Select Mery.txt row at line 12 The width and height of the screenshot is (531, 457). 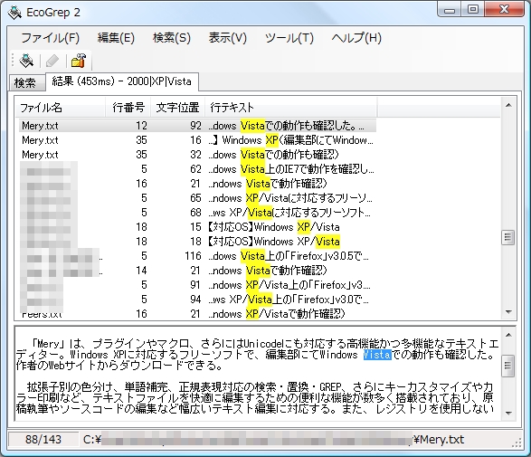coord(197,126)
